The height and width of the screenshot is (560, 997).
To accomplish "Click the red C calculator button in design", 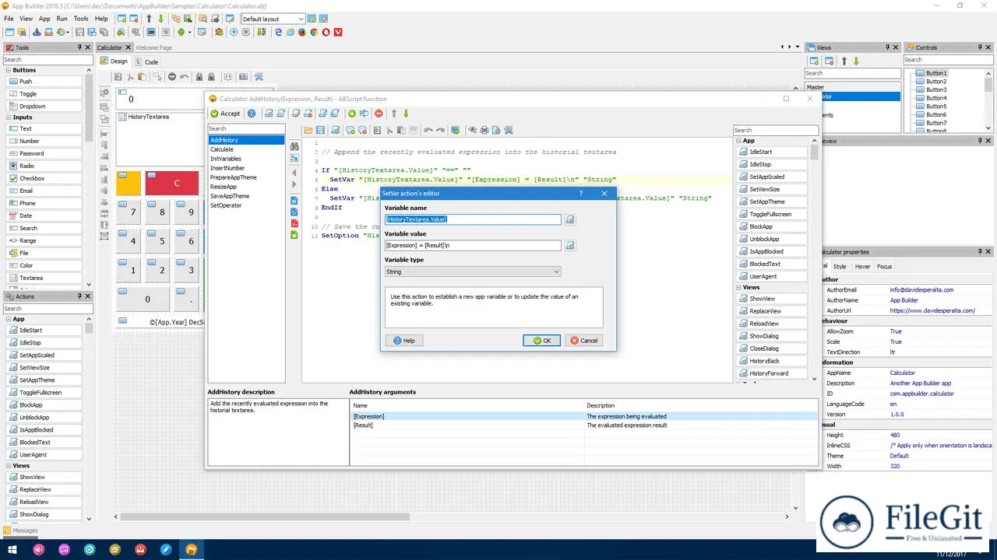I will tap(171, 183).
